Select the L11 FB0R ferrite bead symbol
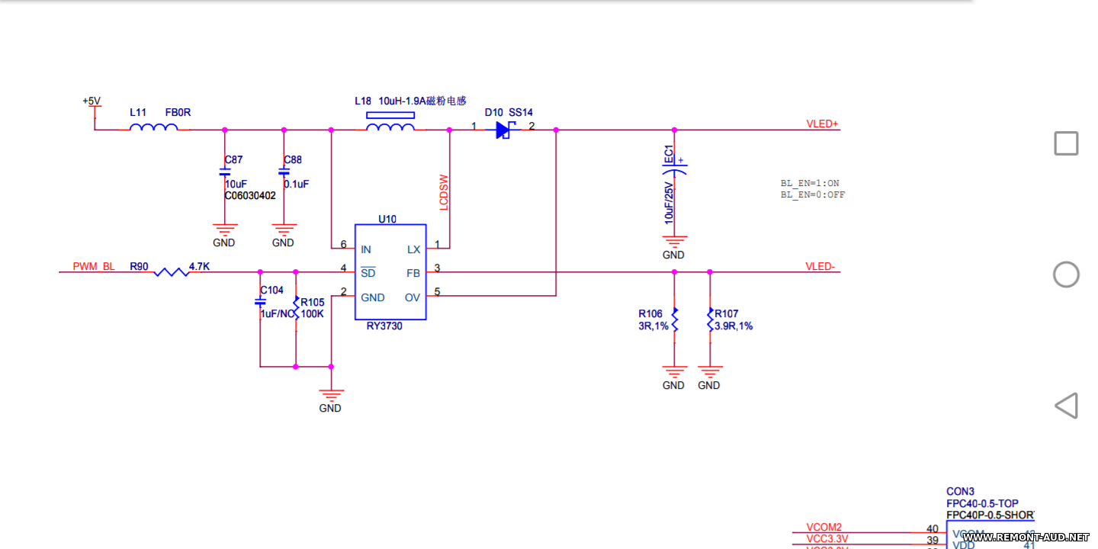This screenshot has width=1098, height=549. tap(153, 128)
